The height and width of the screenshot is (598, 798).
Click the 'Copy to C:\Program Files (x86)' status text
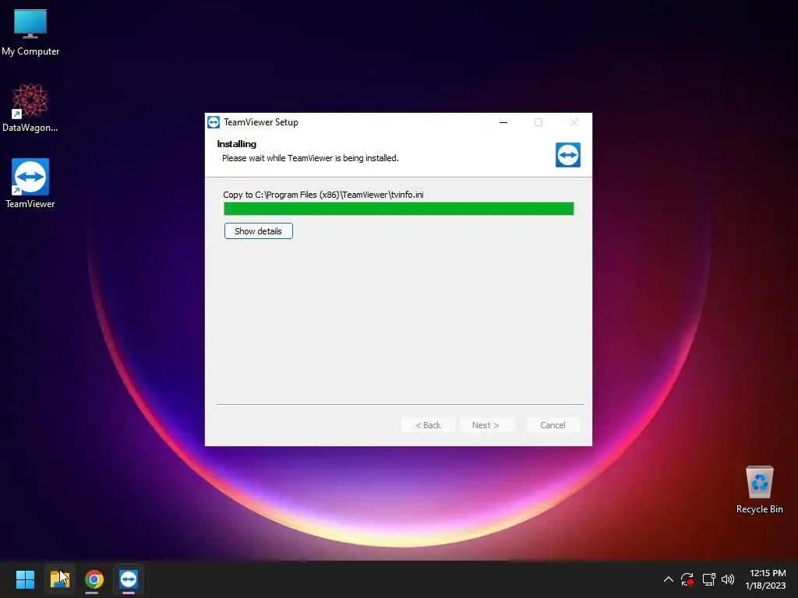(x=323, y=195)
